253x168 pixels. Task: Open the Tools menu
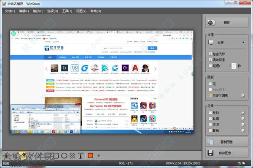[x=67, y=11]
